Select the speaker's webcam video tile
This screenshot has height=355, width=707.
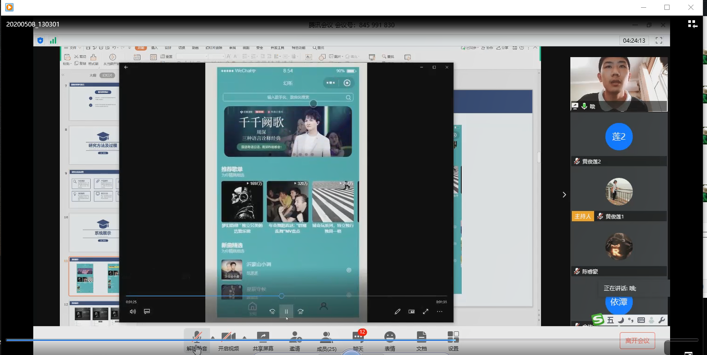(619, 84)
